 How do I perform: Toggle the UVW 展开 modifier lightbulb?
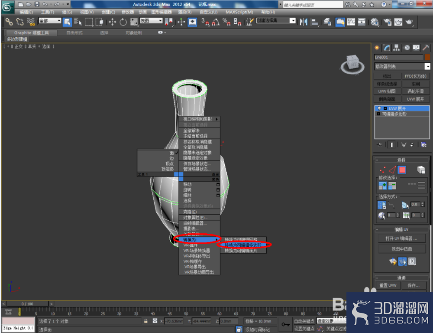379,108
